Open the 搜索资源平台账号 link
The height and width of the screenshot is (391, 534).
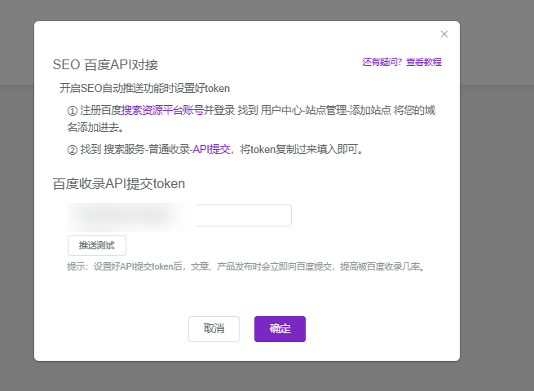[x=162, y=110]
